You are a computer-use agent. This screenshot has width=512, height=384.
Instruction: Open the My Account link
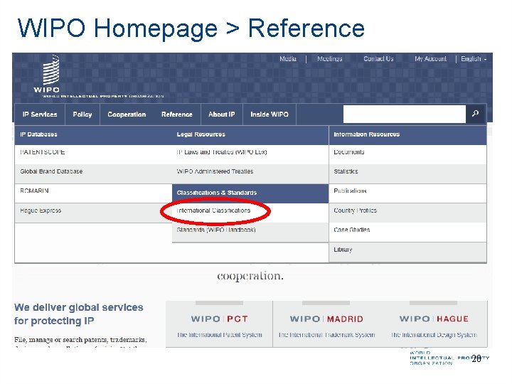(430, 59)
